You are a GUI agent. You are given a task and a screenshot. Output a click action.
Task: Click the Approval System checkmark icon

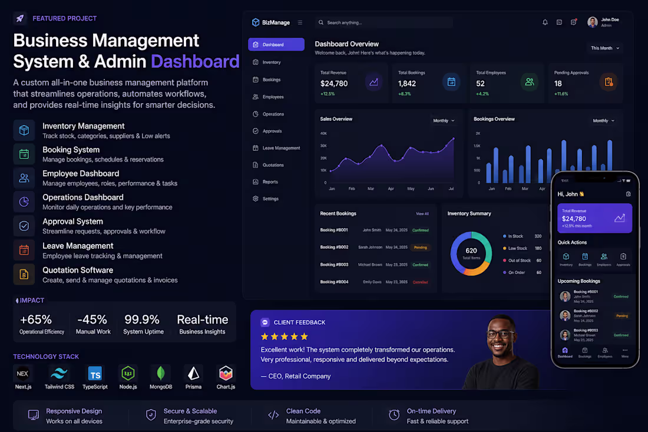(24, 226)
